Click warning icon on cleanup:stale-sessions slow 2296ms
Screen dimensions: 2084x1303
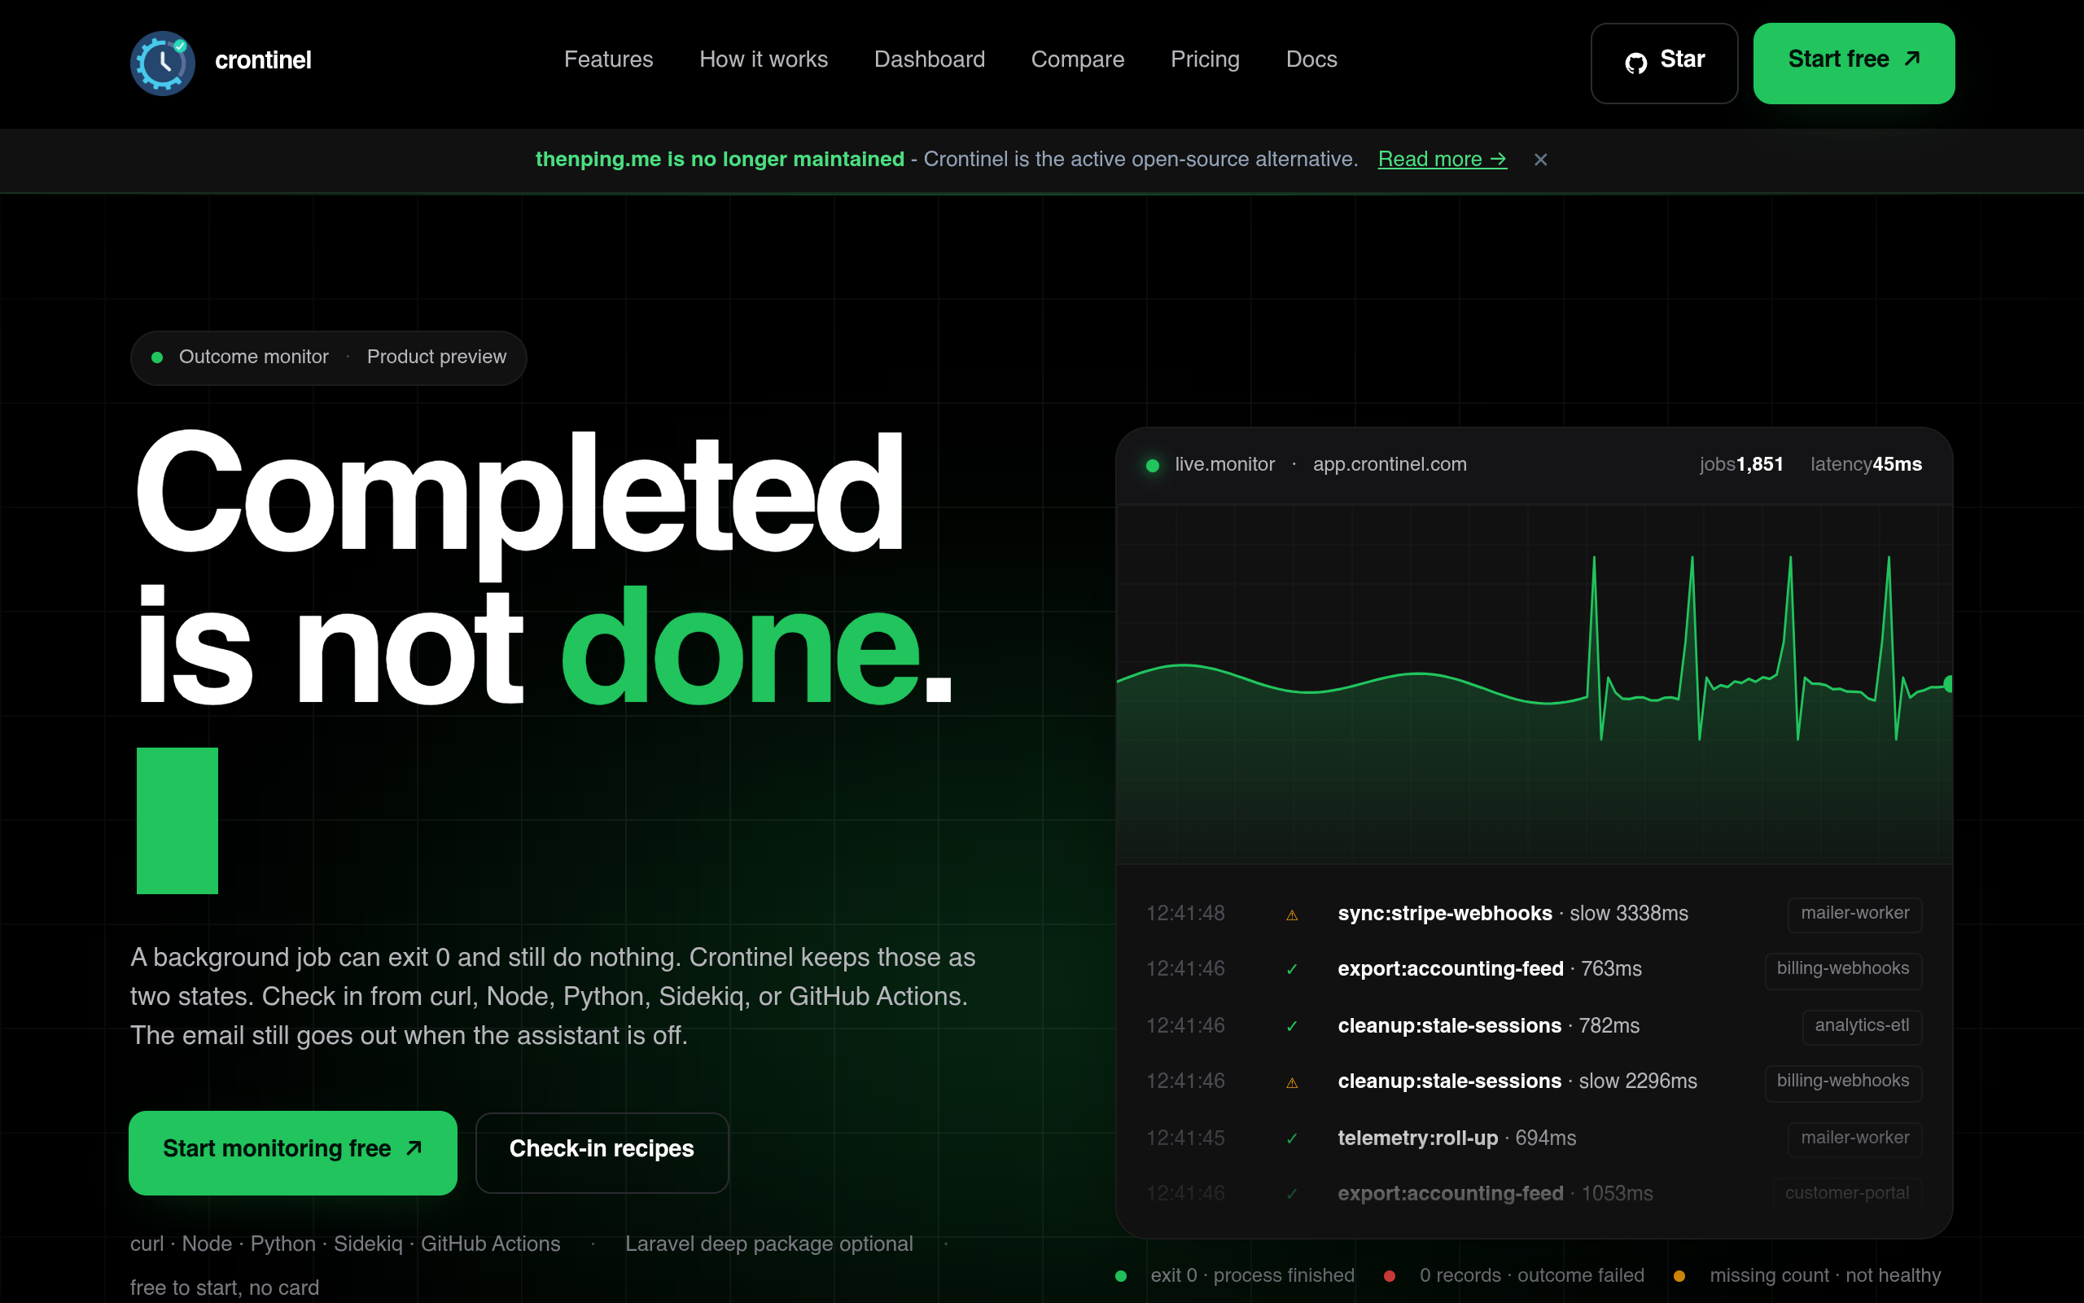tap(1292, 1082)
